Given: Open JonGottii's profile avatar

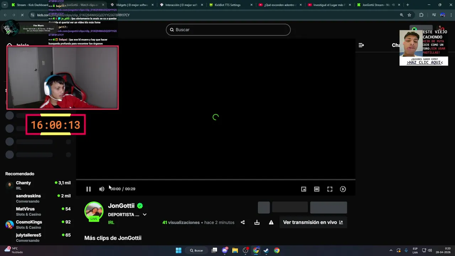Looking at the screenshot, I should pos(94,211).
